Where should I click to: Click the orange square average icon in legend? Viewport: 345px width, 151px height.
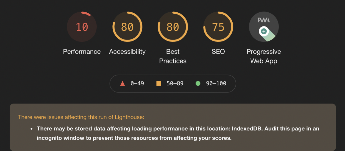pyautogui.click(x=159, y=83)
